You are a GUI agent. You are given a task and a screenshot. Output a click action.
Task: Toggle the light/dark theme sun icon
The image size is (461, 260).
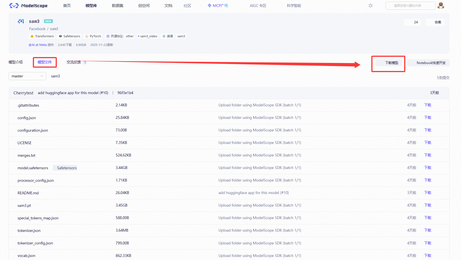[371, 6]
